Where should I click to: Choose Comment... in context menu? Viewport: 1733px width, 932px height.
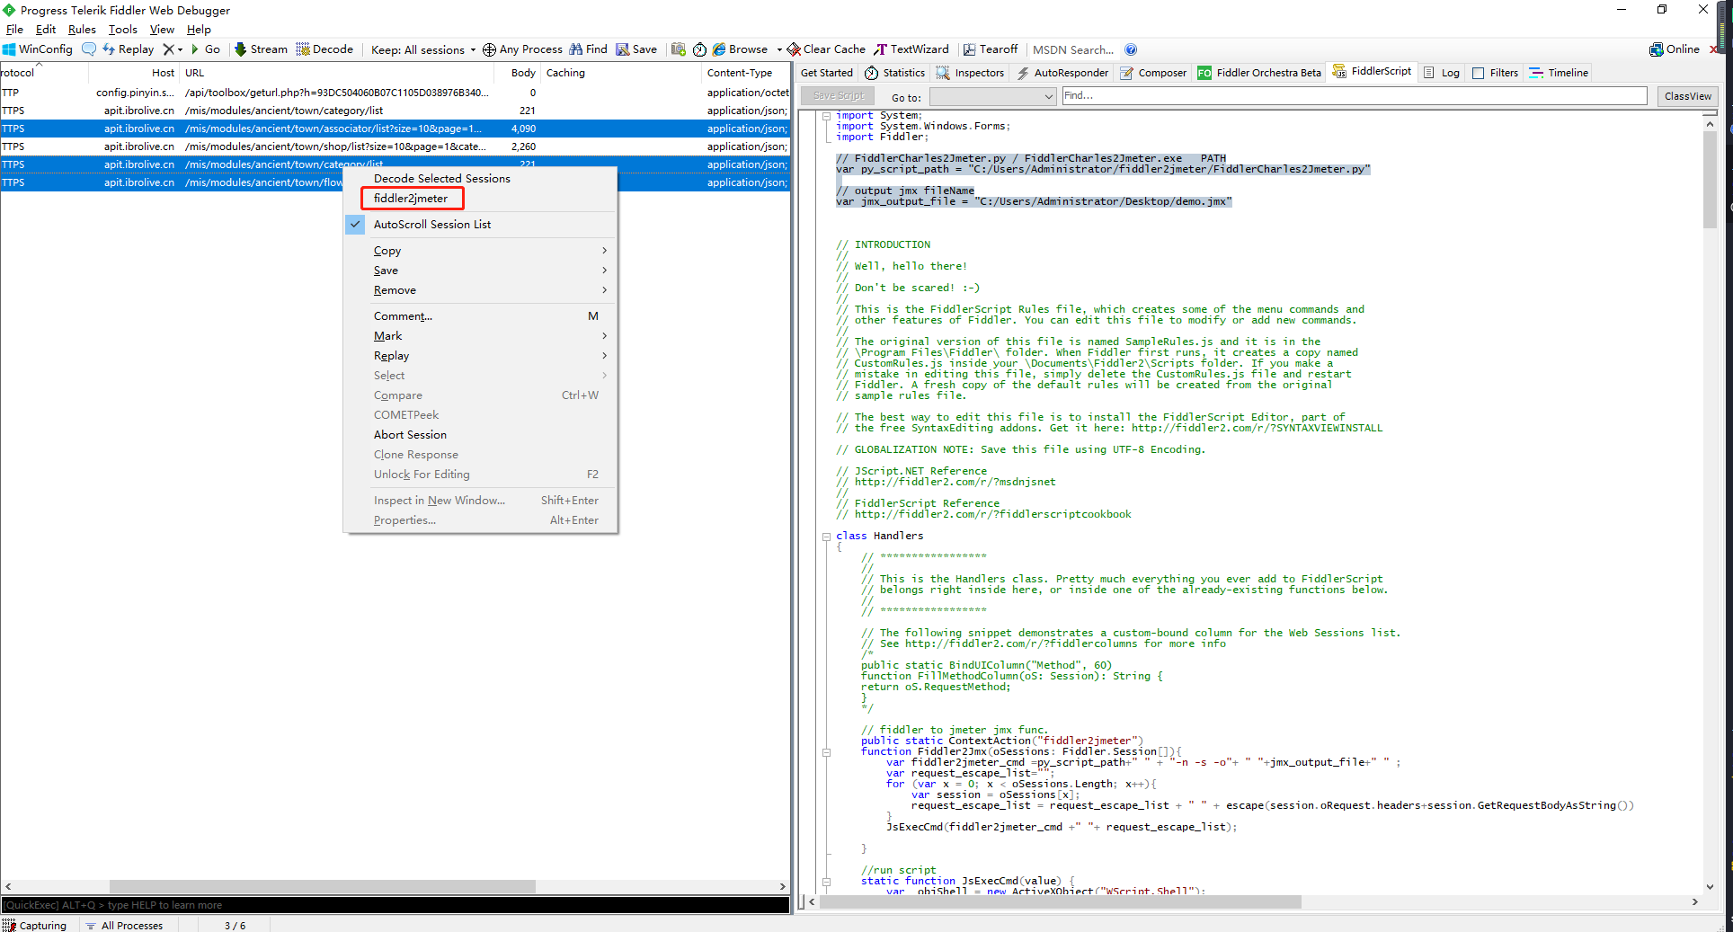481,316
